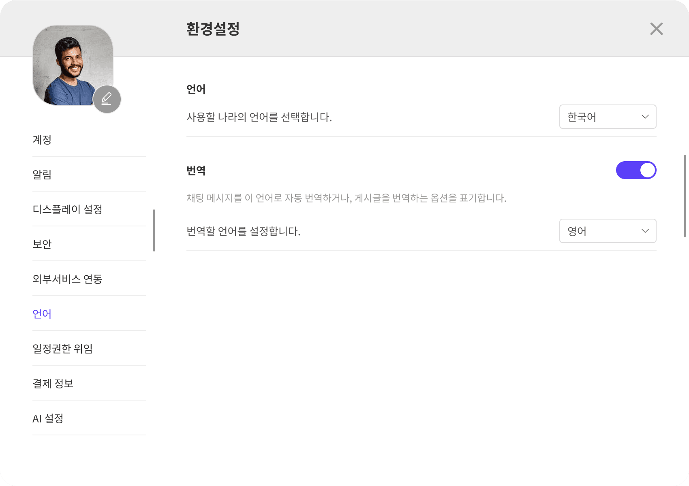This screenshot has width=689, height=486.
Task: Select 디스플레이 설정 in sidebar
Action: pos(89,209)
